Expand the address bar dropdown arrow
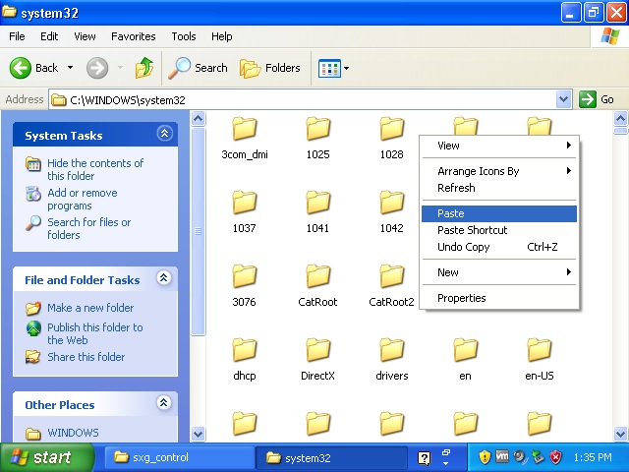Image resolution: width=629 pixels, height=472 pixels. click(x=563, y=99)
